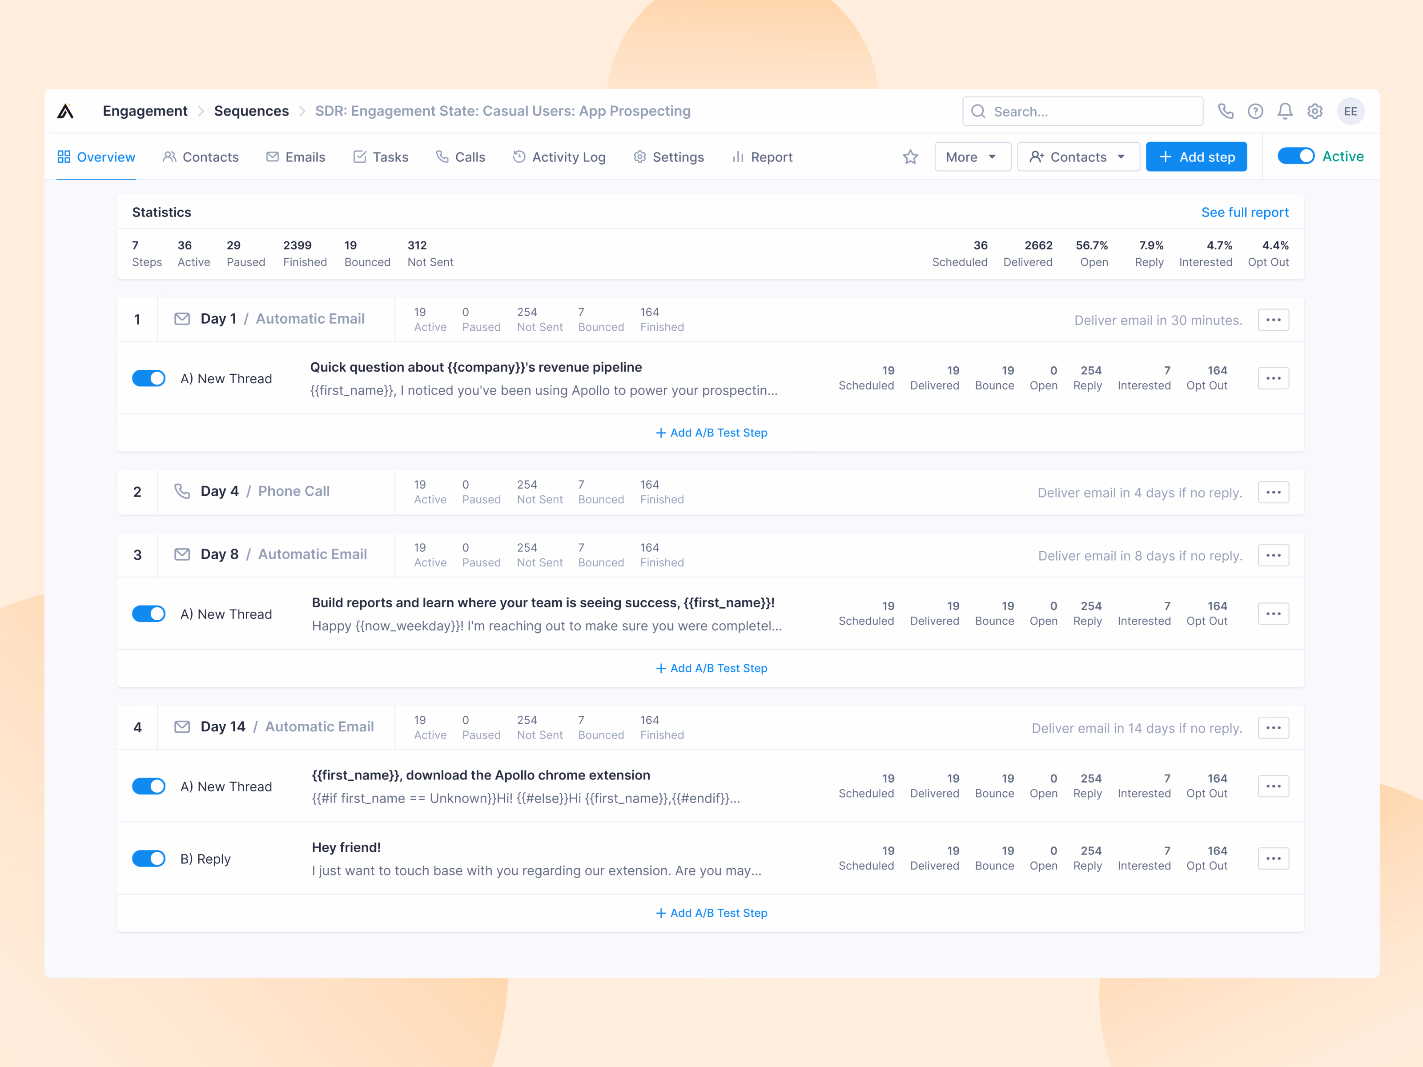1423x1067 pixels.
Task: Open the Hey friend! email subject
Action: coord(346,848)
